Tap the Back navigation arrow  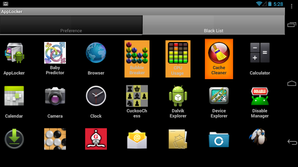292,142
